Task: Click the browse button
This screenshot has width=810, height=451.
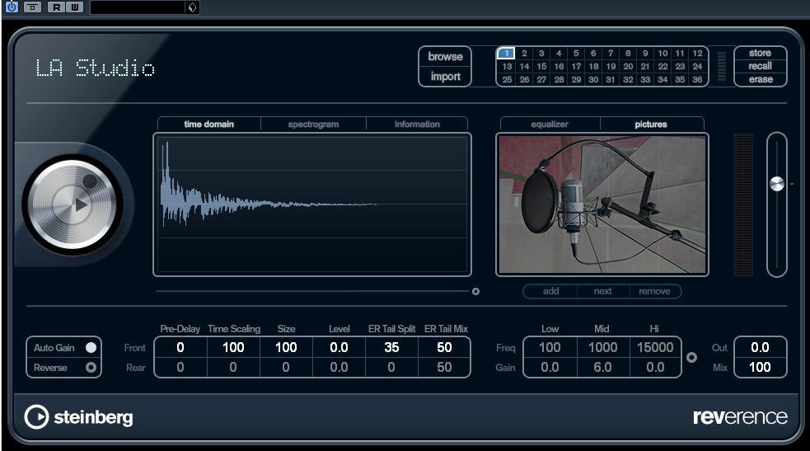Action: (x=445, y=57)
